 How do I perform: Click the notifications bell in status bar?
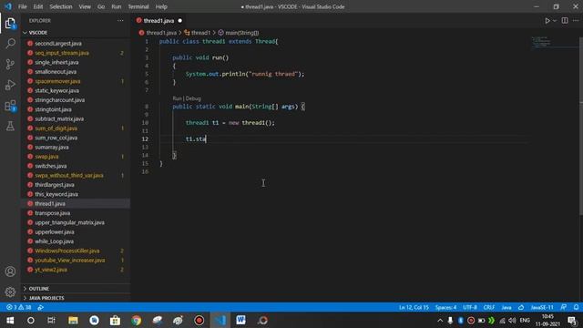[x=576, y=308]
